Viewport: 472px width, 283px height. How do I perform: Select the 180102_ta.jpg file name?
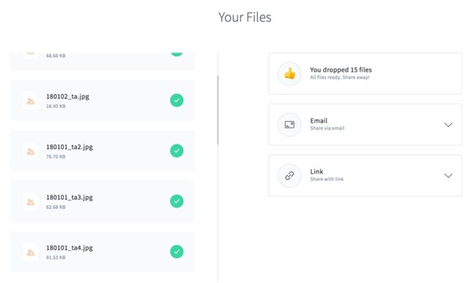(x=68, y=97)
